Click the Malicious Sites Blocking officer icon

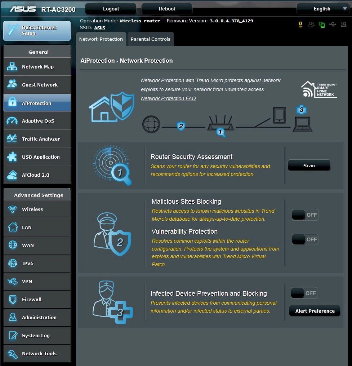[x=112, y=234]
